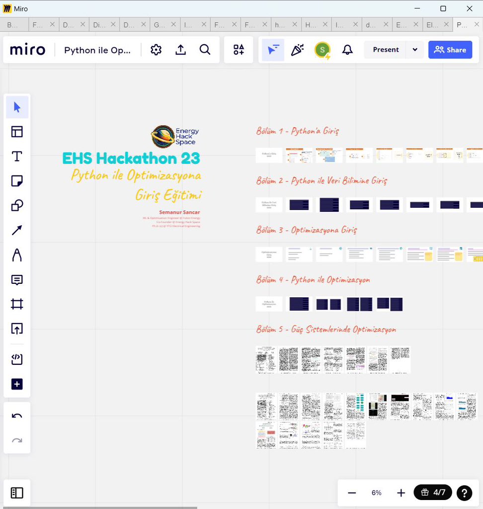Select the Giriş Eğitimi subtitle text
Screen dimensions: 483x509
(x=168, y=195)
